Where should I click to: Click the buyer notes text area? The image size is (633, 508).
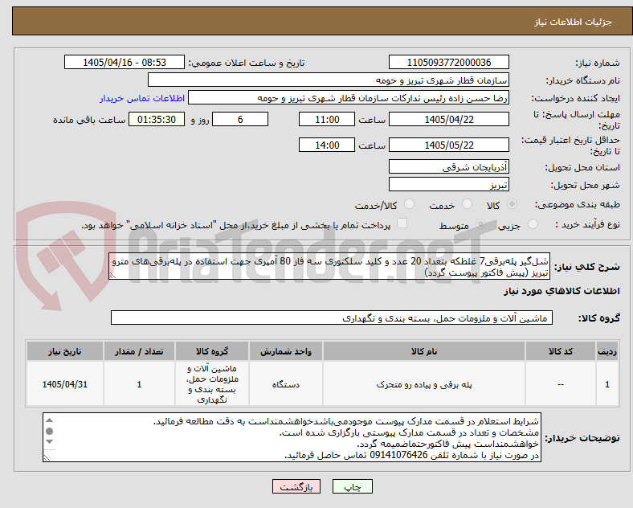pos(292,437)
